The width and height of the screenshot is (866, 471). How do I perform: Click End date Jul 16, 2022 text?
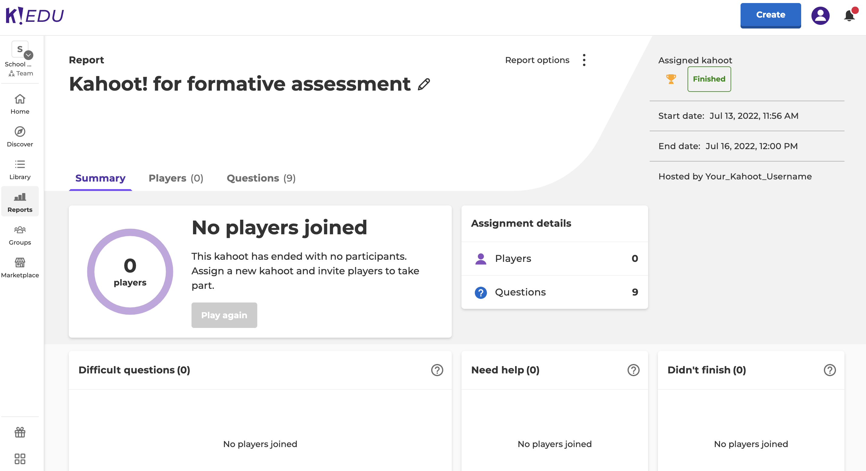728,146
